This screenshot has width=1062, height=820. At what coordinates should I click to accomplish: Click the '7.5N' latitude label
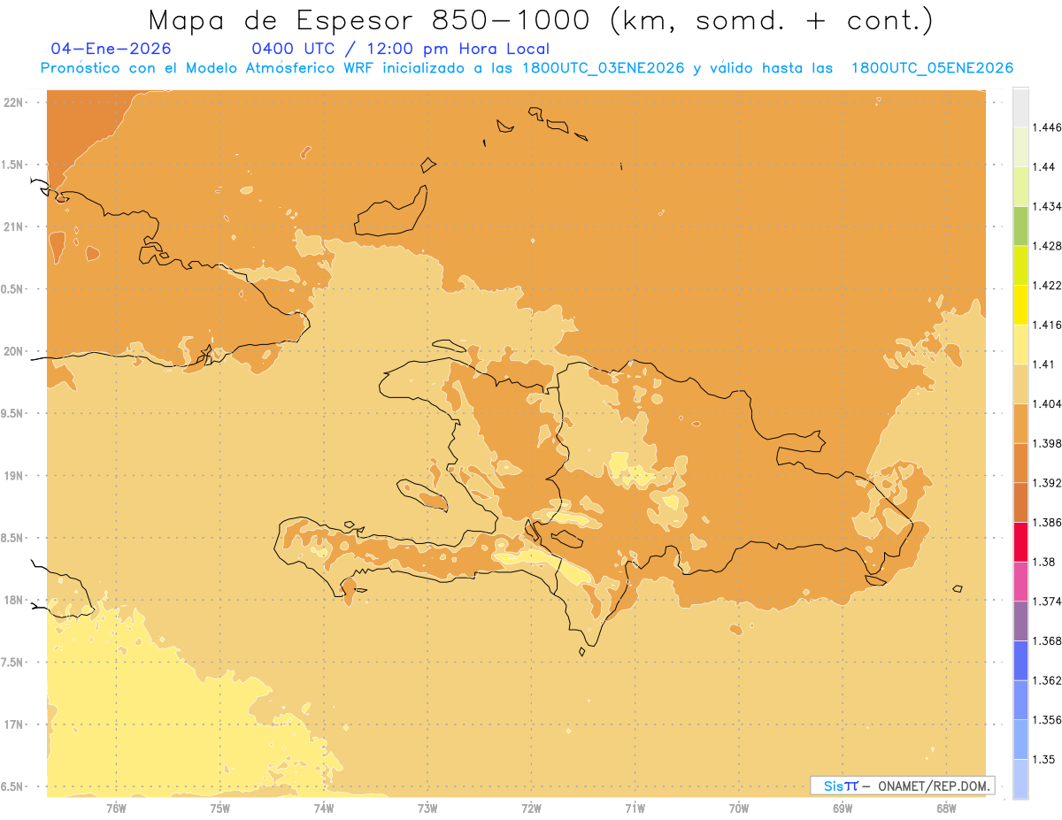click(x=13, y=663)
